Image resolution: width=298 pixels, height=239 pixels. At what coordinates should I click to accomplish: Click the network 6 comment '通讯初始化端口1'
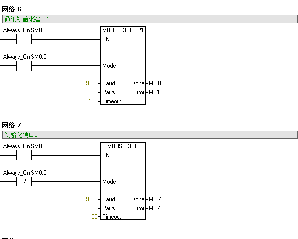[27, 19]
